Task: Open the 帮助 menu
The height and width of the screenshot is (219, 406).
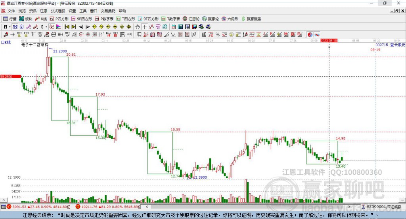Action: coord(122,11)
